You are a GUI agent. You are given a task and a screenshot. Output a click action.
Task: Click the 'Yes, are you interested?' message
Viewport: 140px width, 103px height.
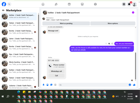(124, 44)
